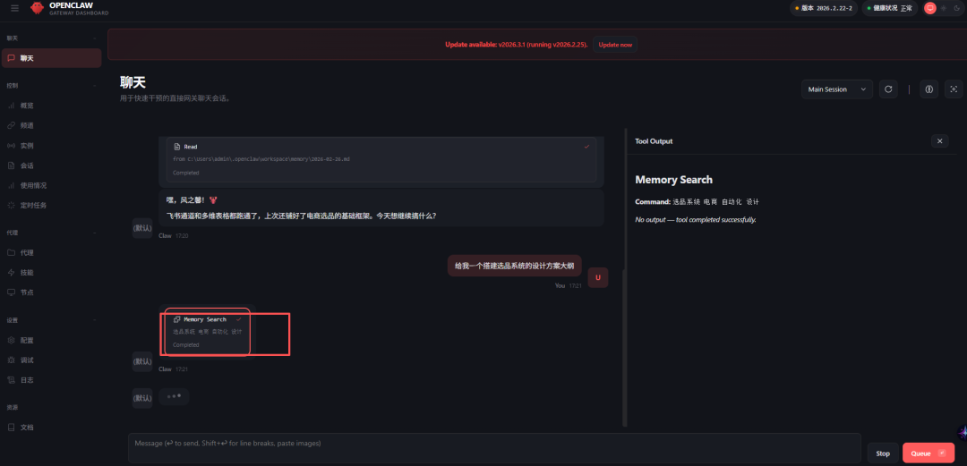Click the Tool Output panel title
Viewport: 967px width, 466px height.
[654, 141]
